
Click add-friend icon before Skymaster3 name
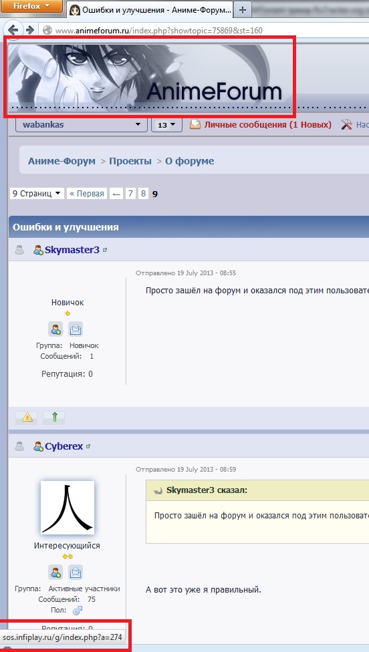click(x=38, y=250)
